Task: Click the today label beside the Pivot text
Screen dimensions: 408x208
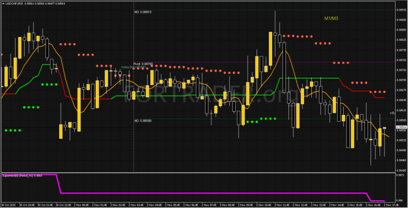Action: tap(133, 67)
